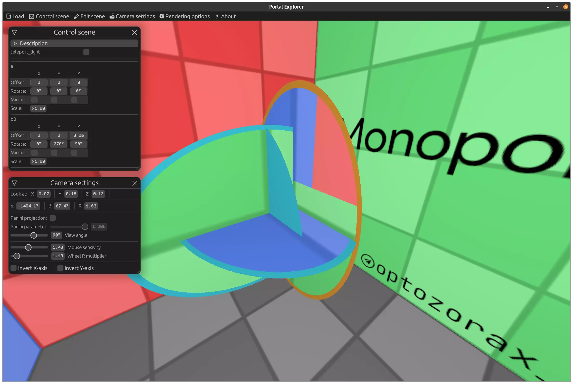The image size is (573, 384).
Task: Check the Invert Y-axis box
Action: point(60,268)
